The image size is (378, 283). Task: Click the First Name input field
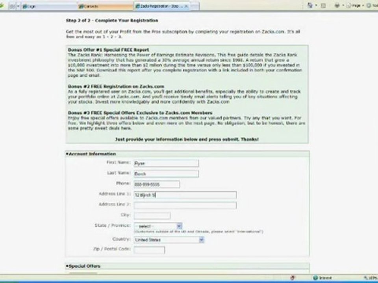[x=166, y=163]
